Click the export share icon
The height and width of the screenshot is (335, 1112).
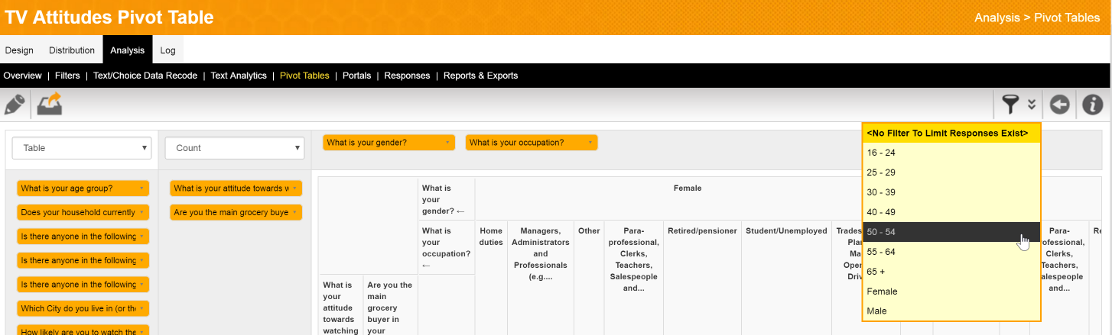click(49, 104)
